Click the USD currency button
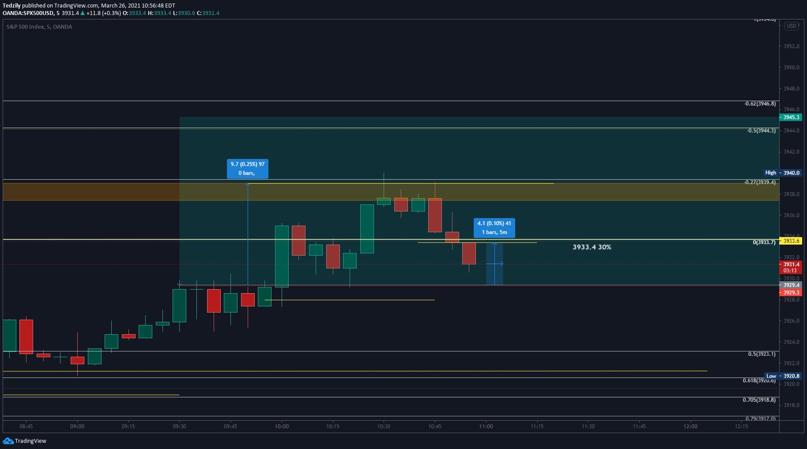 point(792,26)
